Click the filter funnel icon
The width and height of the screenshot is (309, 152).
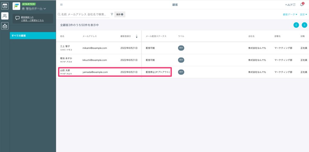[x=112, y=14]
